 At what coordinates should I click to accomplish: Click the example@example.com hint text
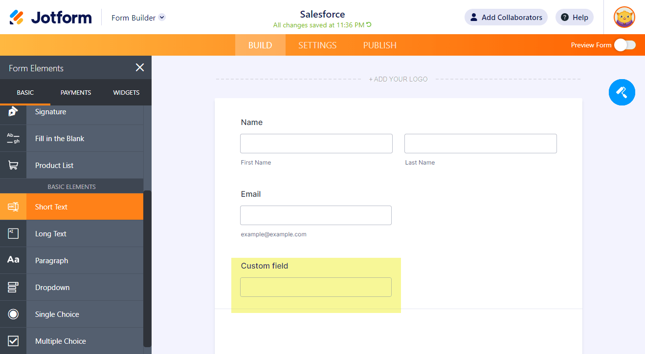tap(274, 234)
